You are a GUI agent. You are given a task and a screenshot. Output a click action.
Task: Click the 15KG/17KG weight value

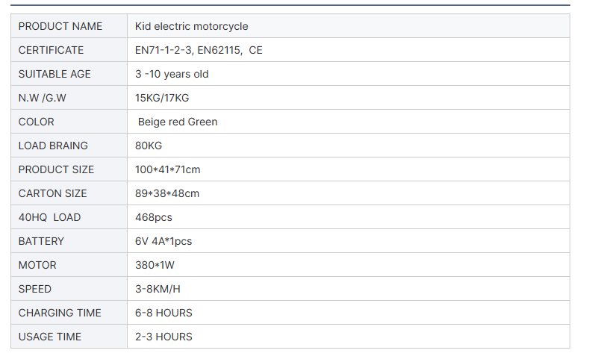coord(162,98)
